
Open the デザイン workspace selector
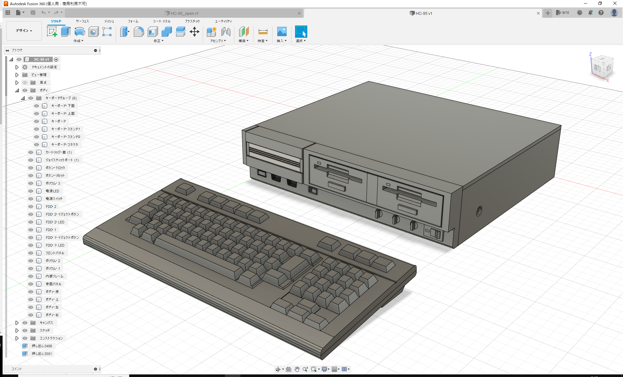[x=24, y=31]
